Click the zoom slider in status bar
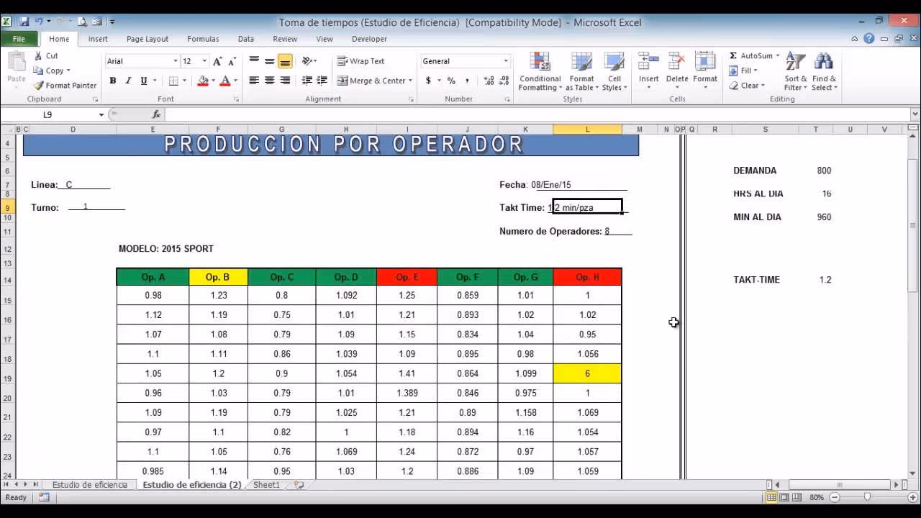 click(867, 497)
